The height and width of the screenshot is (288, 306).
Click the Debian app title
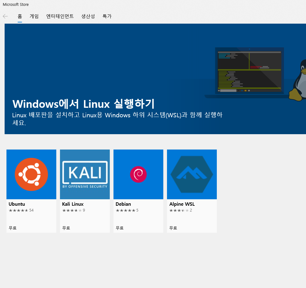coord(123,204)
